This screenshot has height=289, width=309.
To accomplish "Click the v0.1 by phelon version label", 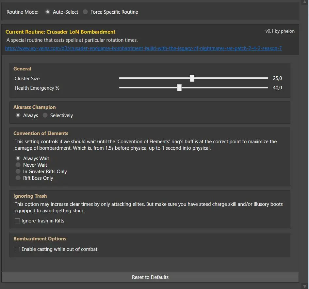I will click(280, 31).
